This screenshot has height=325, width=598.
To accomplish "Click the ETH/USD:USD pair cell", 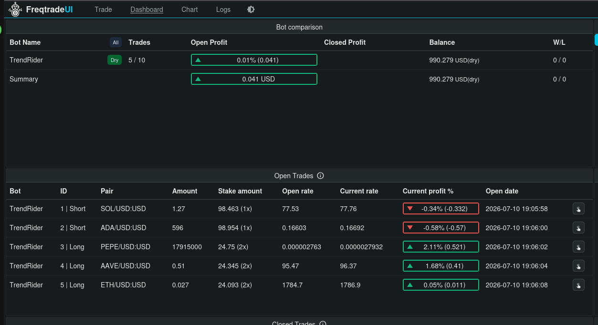I will pos(123,285).
